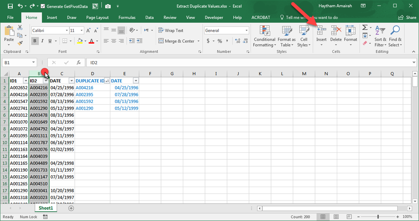
Task: Open Find & Select
Action: (395, 36)
